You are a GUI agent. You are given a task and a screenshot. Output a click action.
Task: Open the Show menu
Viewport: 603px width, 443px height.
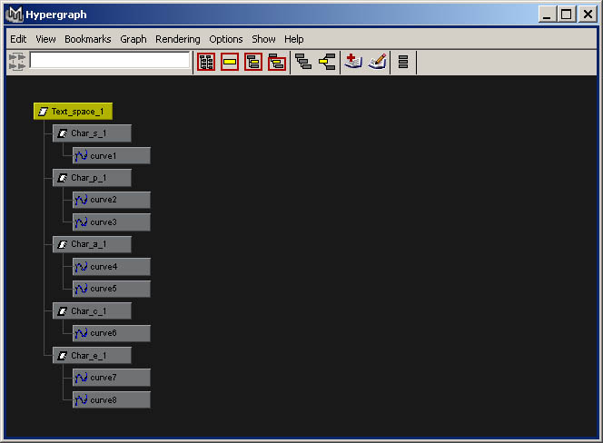263,39
